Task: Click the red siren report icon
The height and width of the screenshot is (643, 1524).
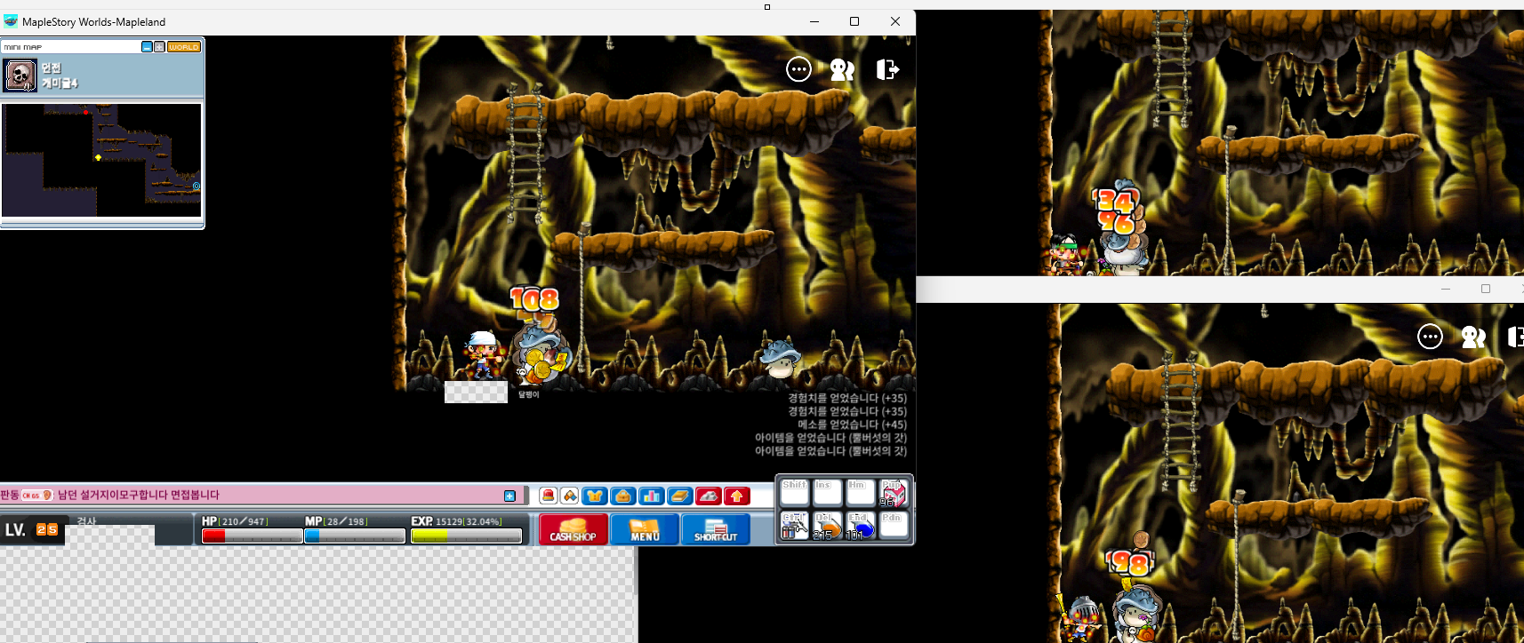Action: [549, 496]
